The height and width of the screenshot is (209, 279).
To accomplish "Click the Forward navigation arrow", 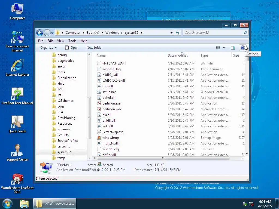I will pos(47,33).
